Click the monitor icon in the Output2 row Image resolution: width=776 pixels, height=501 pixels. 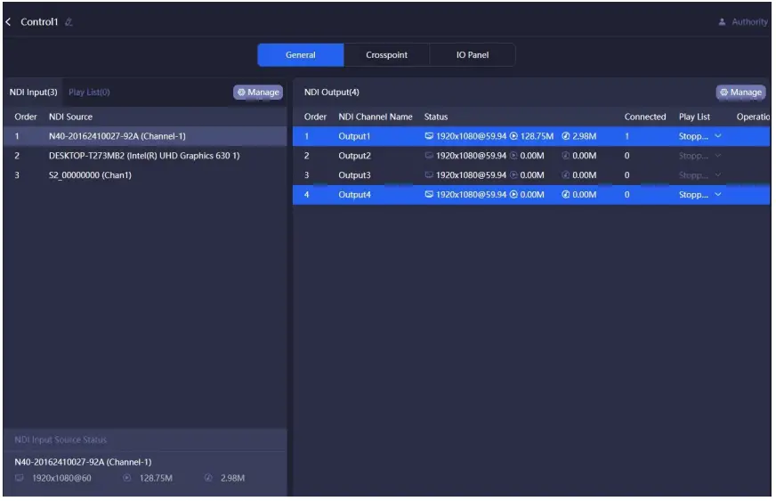429,156
